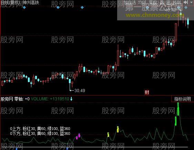Click the diamond marker below 加自选
The height and width of the screenshot is (150, 194).
[147, 8]
